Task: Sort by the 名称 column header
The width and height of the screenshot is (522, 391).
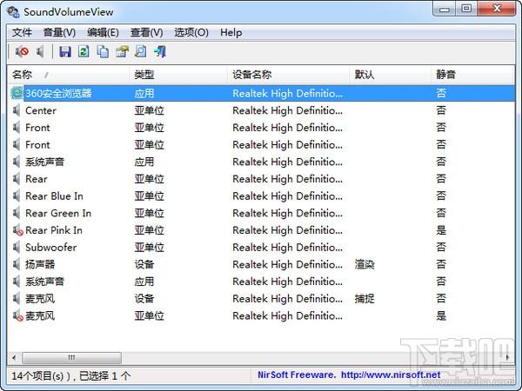Action: [68, 75]
